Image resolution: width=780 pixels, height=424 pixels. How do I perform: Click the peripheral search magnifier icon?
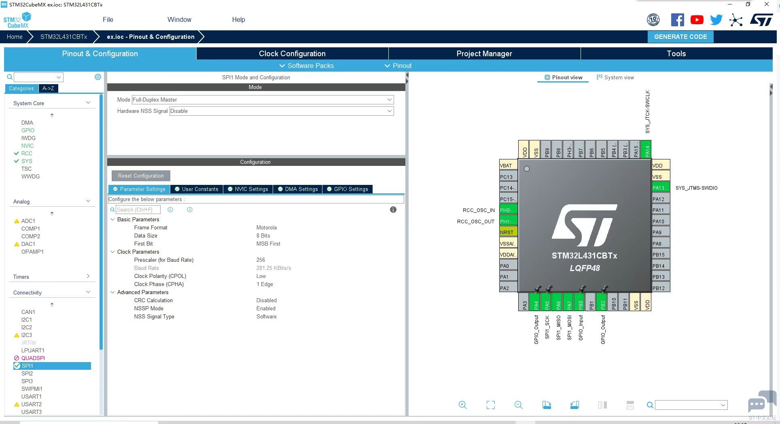pos(10,77)
